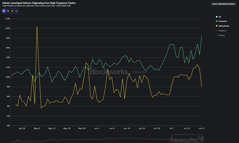Click the green Pump.fun legend dot
The image size is (239, 143).
click(x=216, y=21)
